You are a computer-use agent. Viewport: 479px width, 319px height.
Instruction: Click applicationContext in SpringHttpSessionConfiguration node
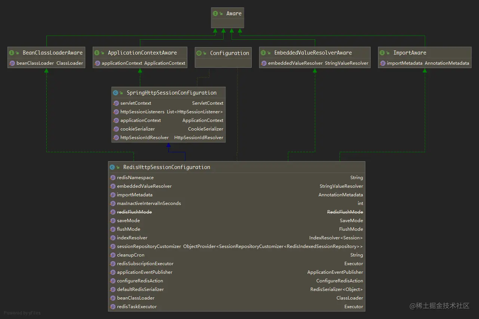point(141,120)
